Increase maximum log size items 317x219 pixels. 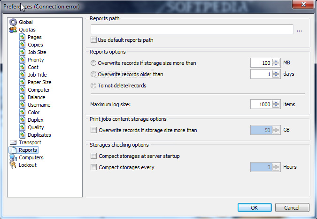point(276,102)
